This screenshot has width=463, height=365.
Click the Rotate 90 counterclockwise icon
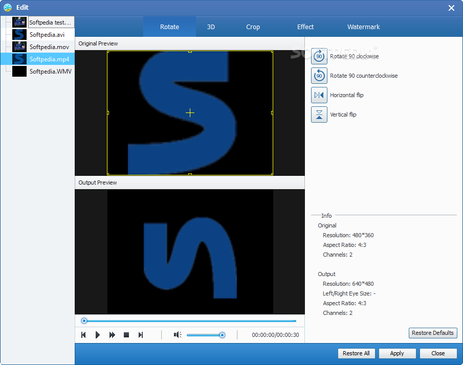[319, 76]
